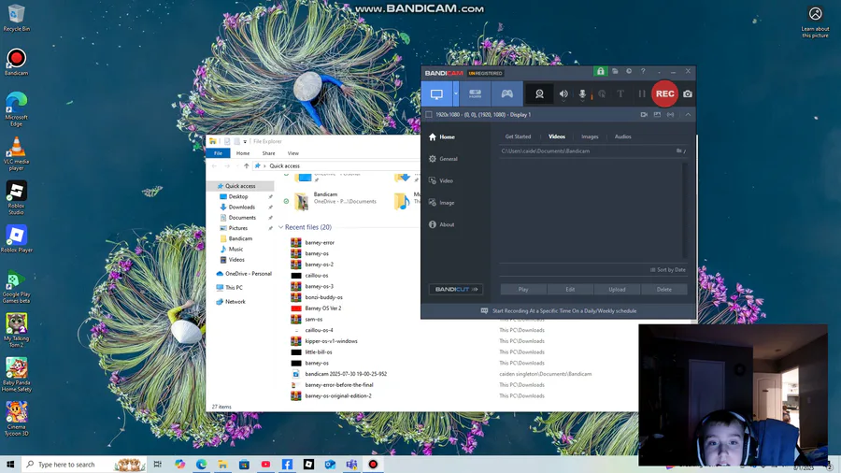
Task: Start recording with the red REC button
Action: click(664, 93)
